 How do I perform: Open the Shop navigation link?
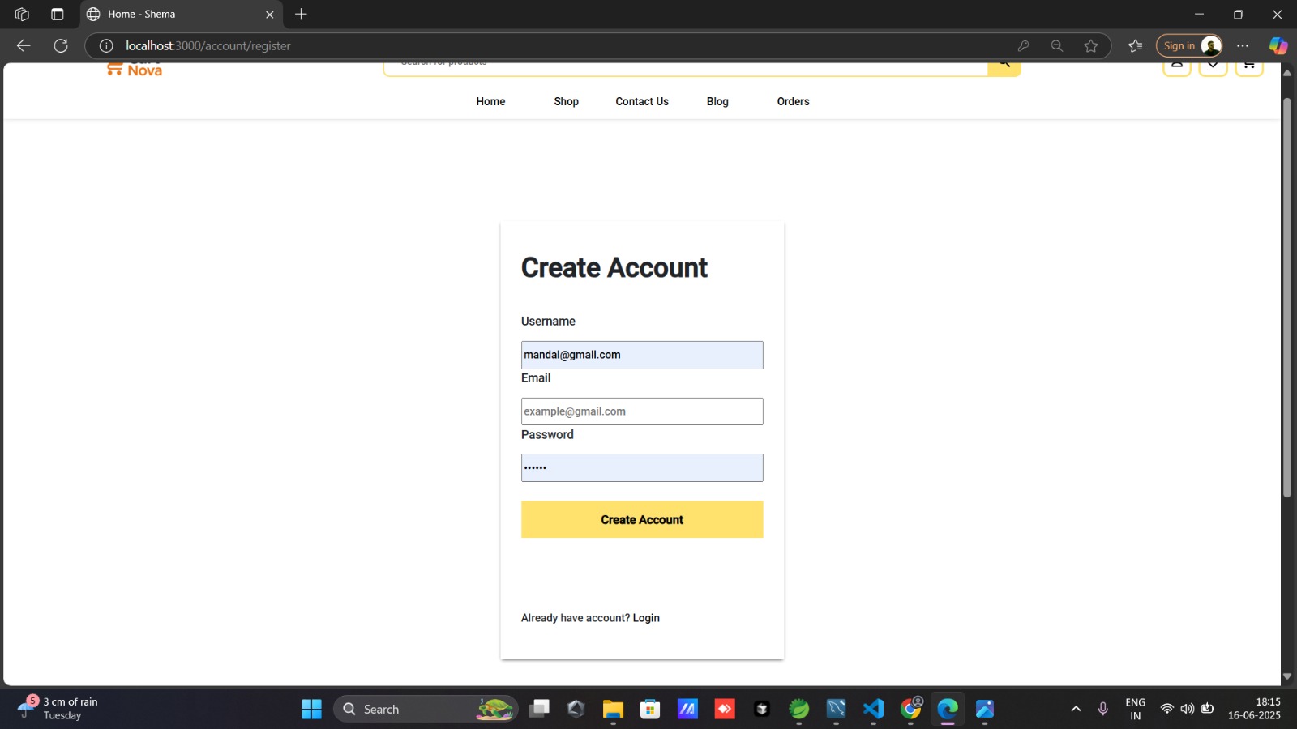click(566, 101)
